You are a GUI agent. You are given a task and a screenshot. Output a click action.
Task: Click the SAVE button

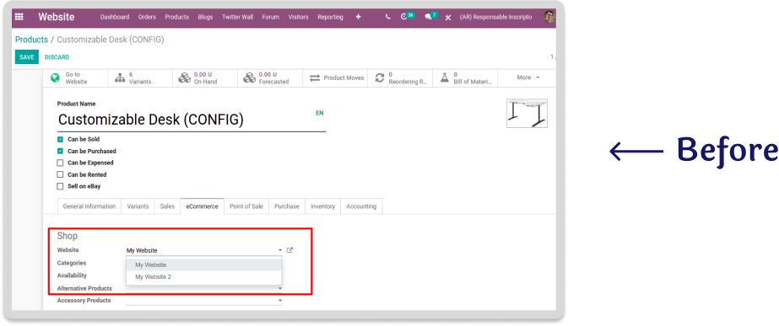27,57
